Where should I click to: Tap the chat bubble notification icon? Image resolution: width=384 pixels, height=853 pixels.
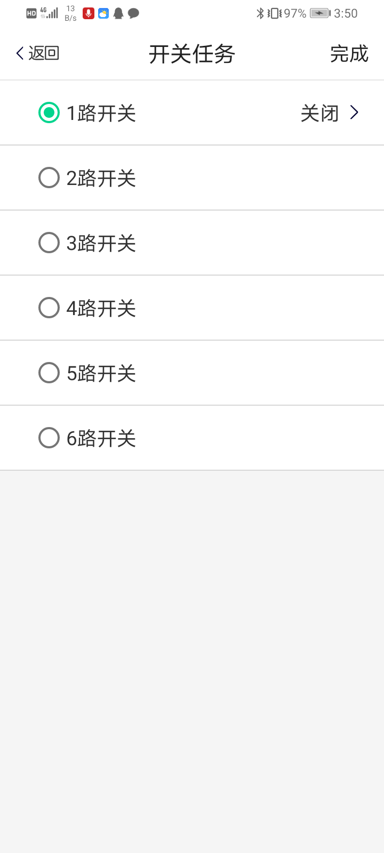[133, 13]
